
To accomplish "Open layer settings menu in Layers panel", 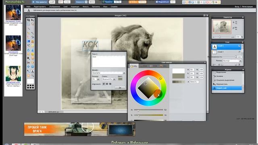I will [214, 64].
